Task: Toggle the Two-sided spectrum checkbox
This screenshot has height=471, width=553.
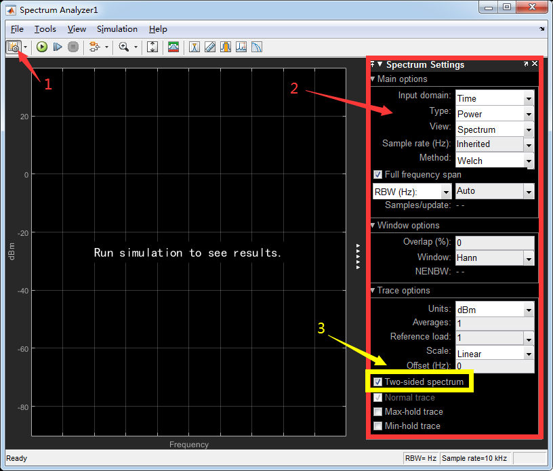Action: [377, 382]
